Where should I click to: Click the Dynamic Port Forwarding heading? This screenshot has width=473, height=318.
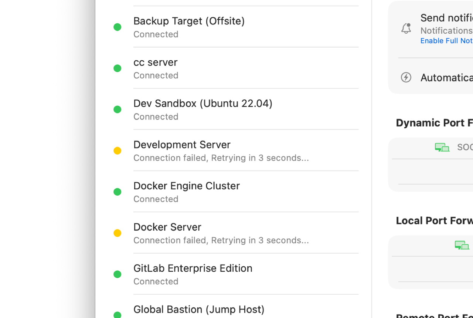tap(434, 123)
